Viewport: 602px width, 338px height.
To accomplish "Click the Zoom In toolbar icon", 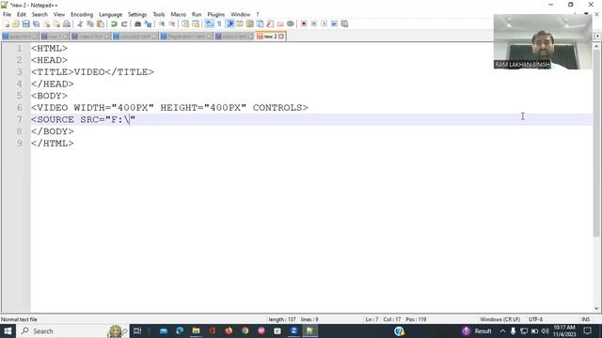I will click(x=162, y=23).
